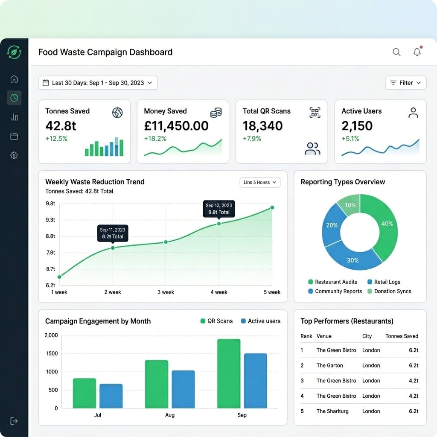Click the 5 week data point on trend
437x437 pixels.
coord(272,207)
